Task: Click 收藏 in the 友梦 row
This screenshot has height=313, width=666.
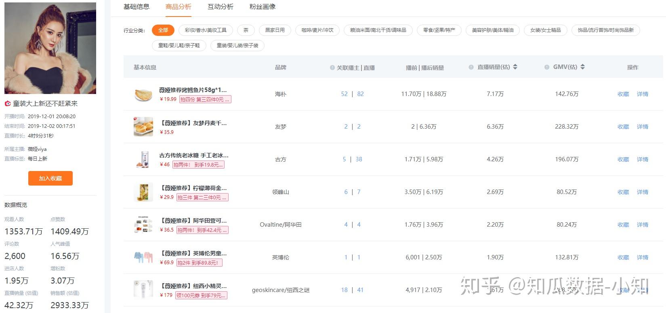Action: click(x=623, y=127)
